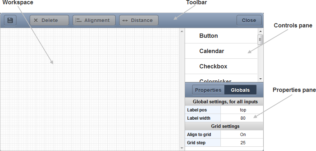Open the Alignment toolbar option
Viewport: 316px width, 151px height.
tap(94, 20)
